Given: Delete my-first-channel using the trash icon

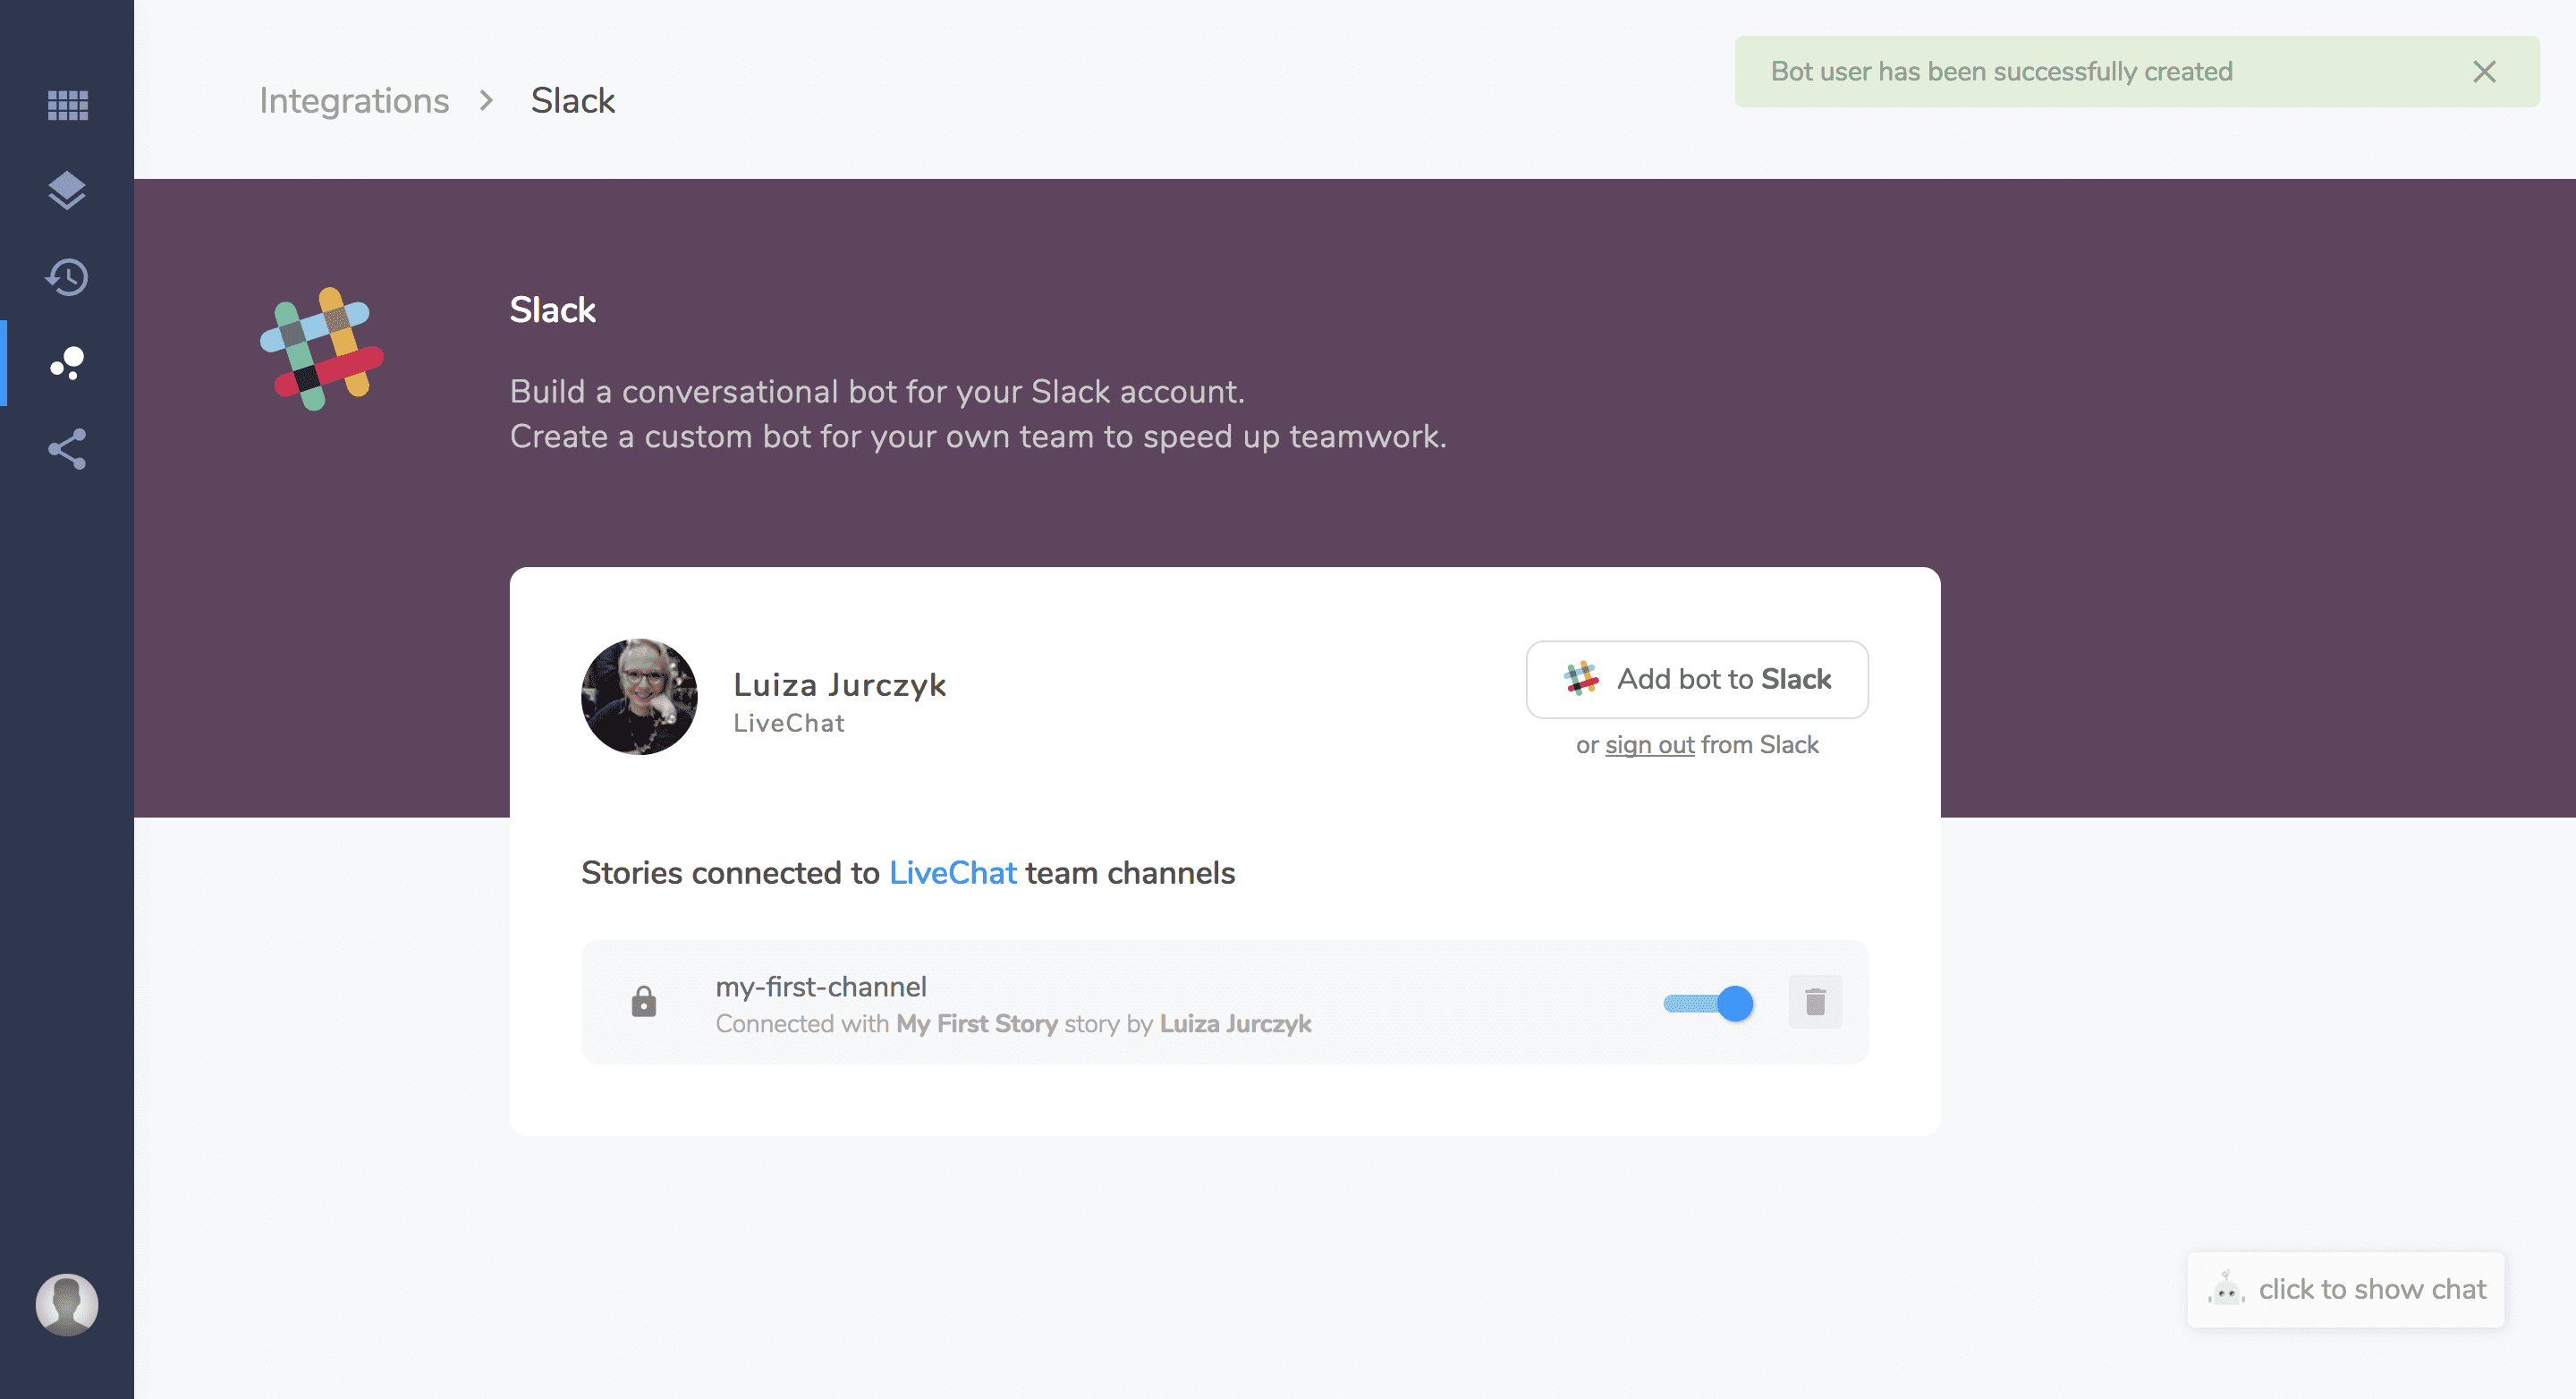Looking at the screenshot, I should (x=1814, y=1002).
